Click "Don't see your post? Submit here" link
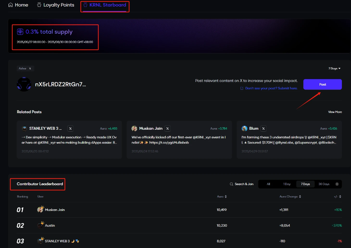This screenshot has height=248, width=351. coord(271,88)
